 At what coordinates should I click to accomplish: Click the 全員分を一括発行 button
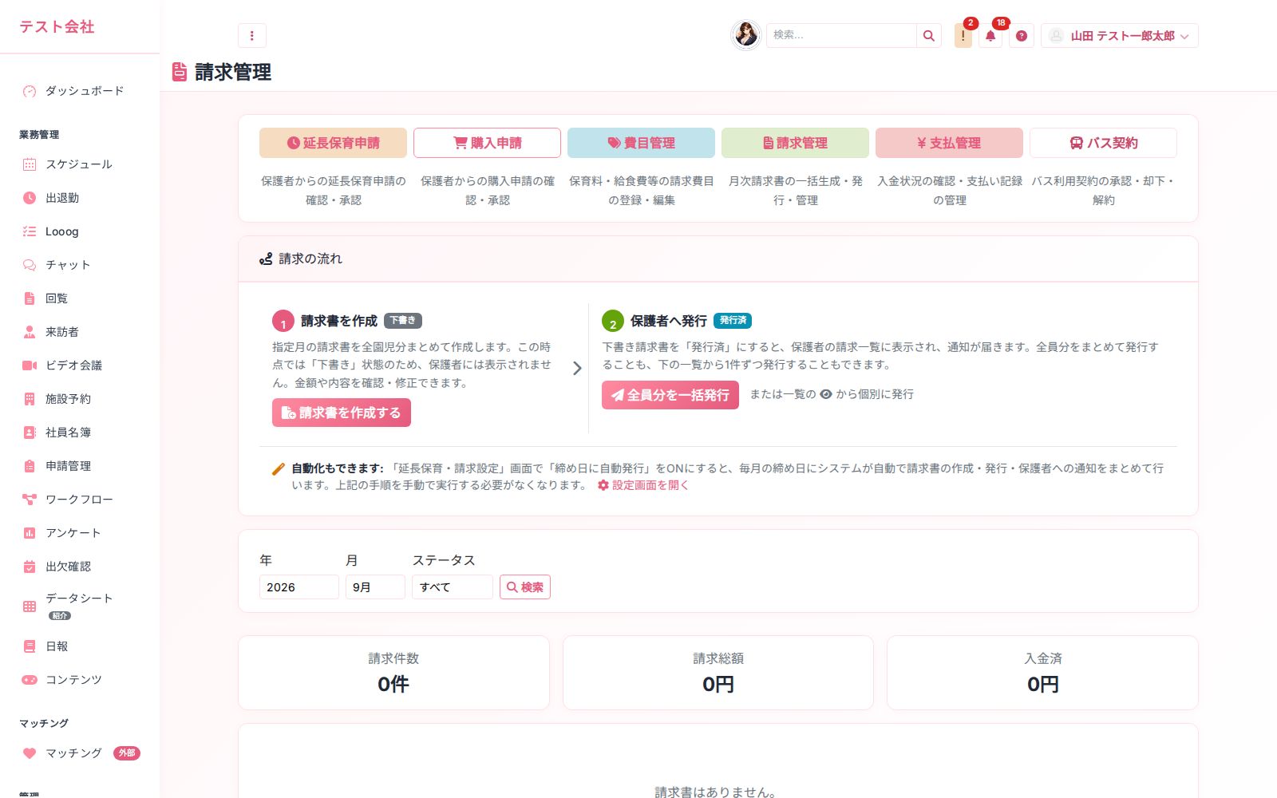coord(670,395)
